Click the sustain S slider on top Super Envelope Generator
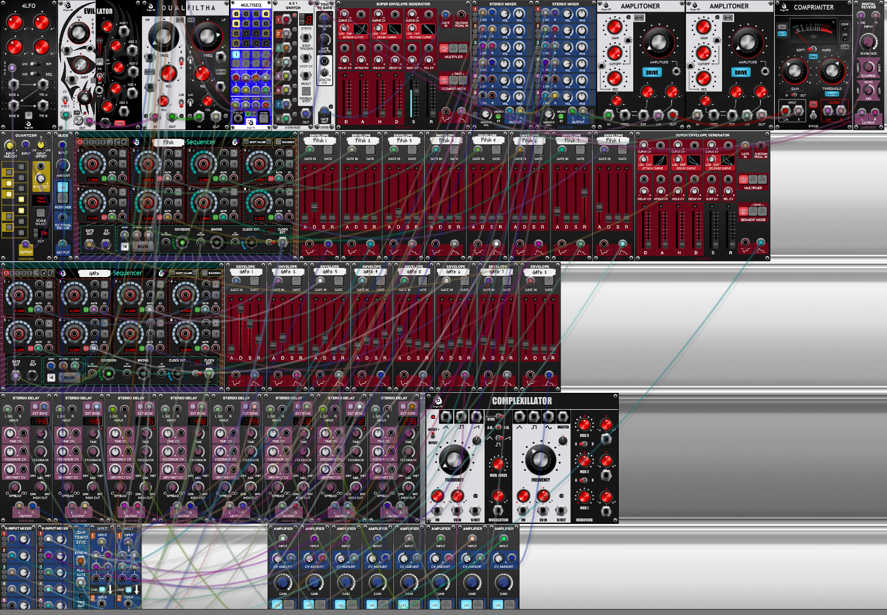Screen dimensions: 887x615 click(416, 91)
